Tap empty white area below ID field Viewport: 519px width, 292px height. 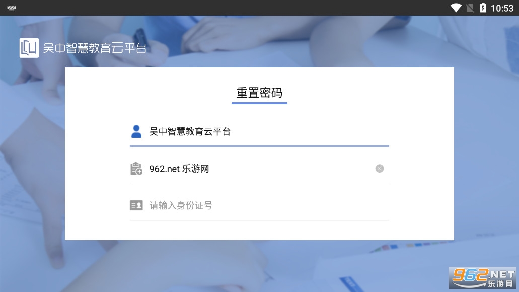[x=259, y=230]
